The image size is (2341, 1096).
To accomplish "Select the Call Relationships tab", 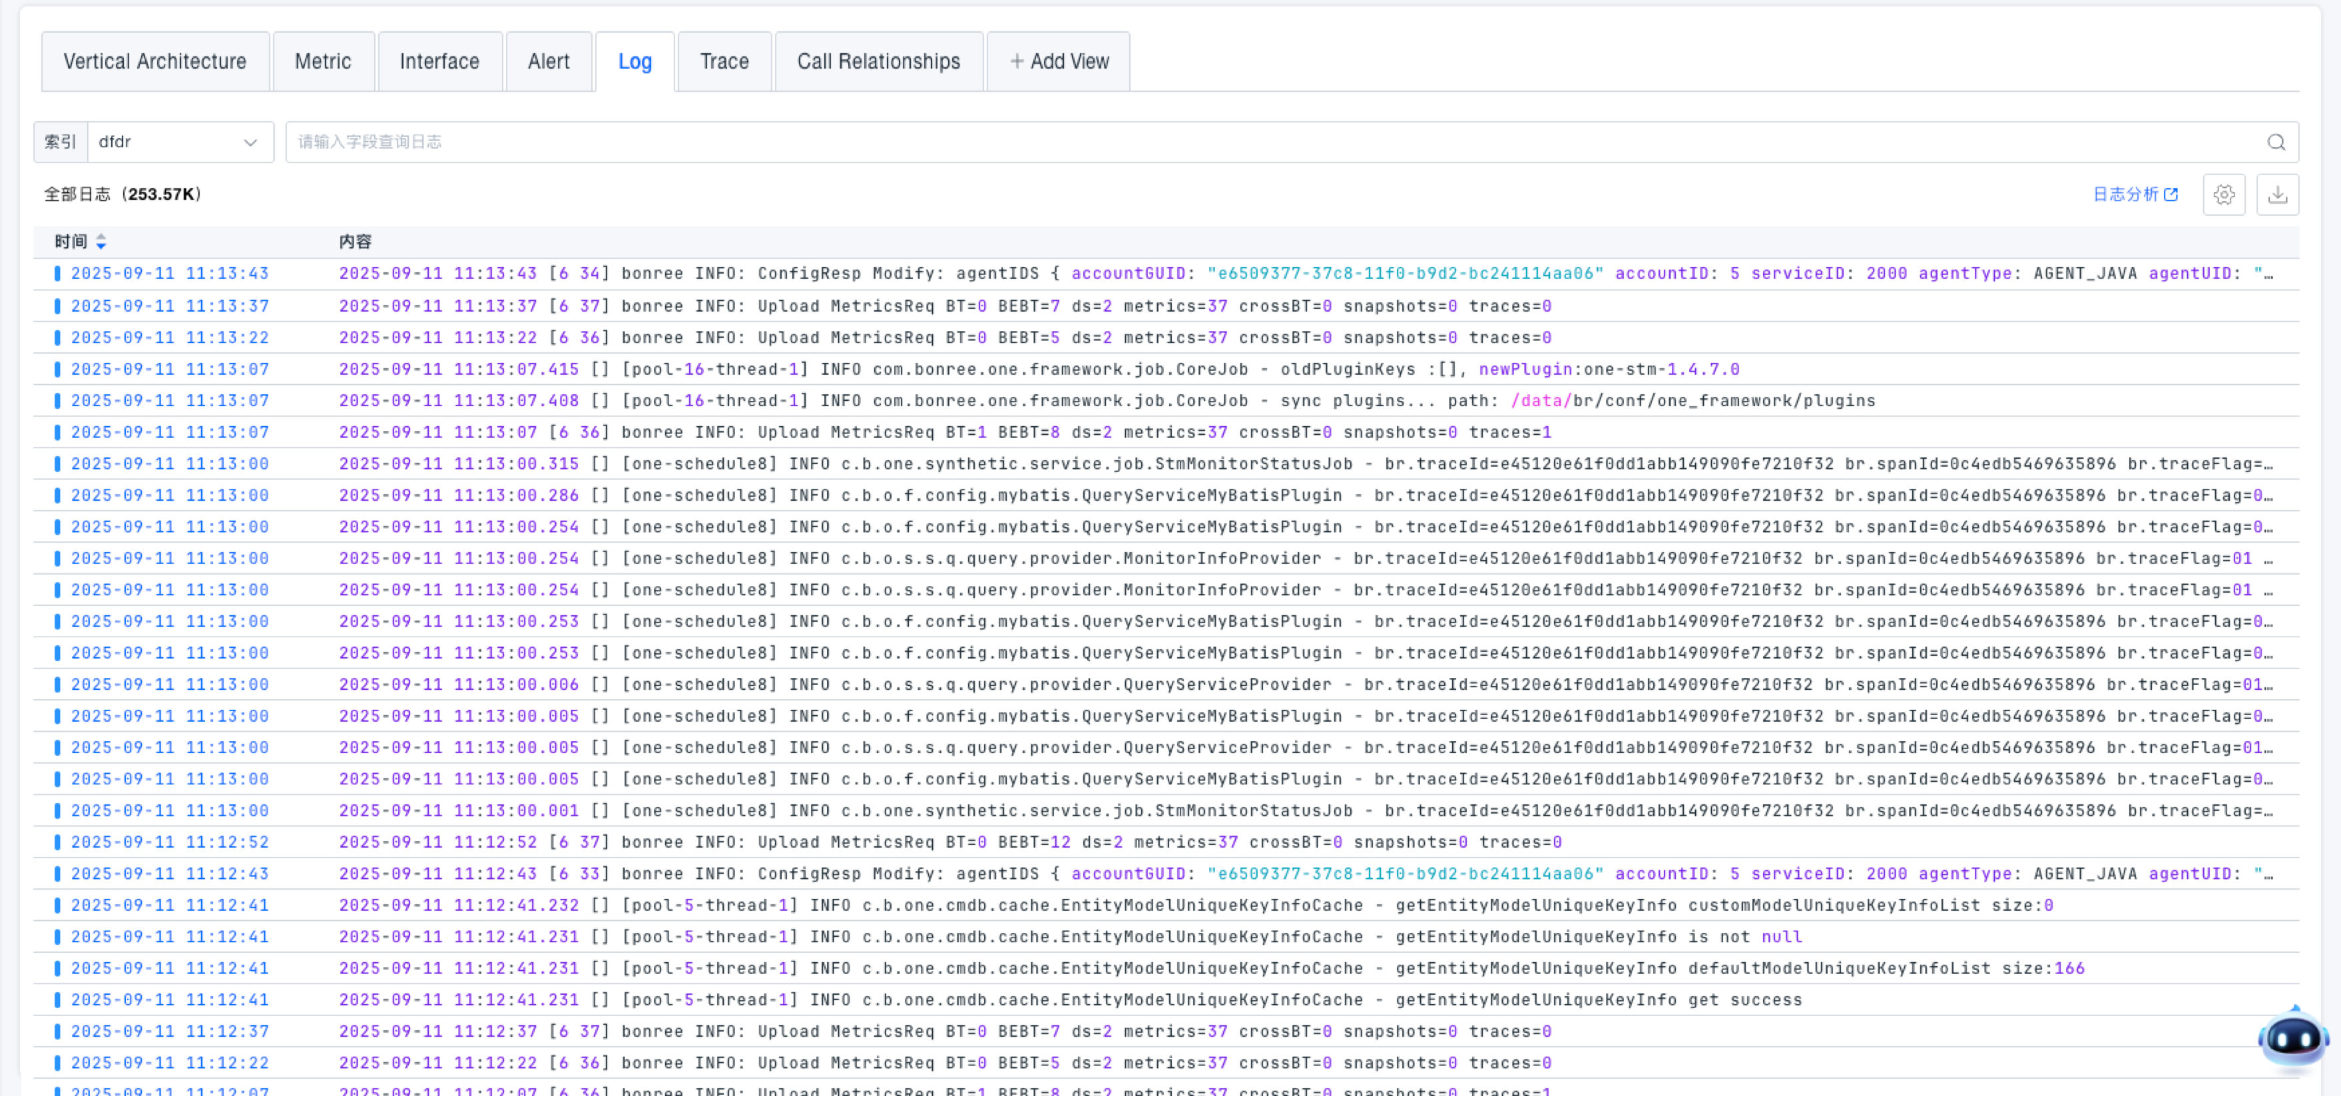I will coord(878,62).
